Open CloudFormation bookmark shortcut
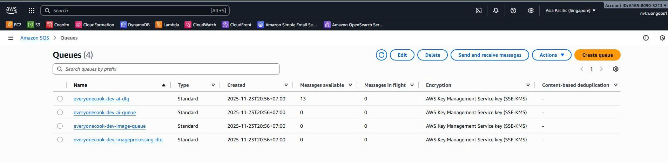The width and height of the screenshot is (668, 162). [x=95, y=25]
